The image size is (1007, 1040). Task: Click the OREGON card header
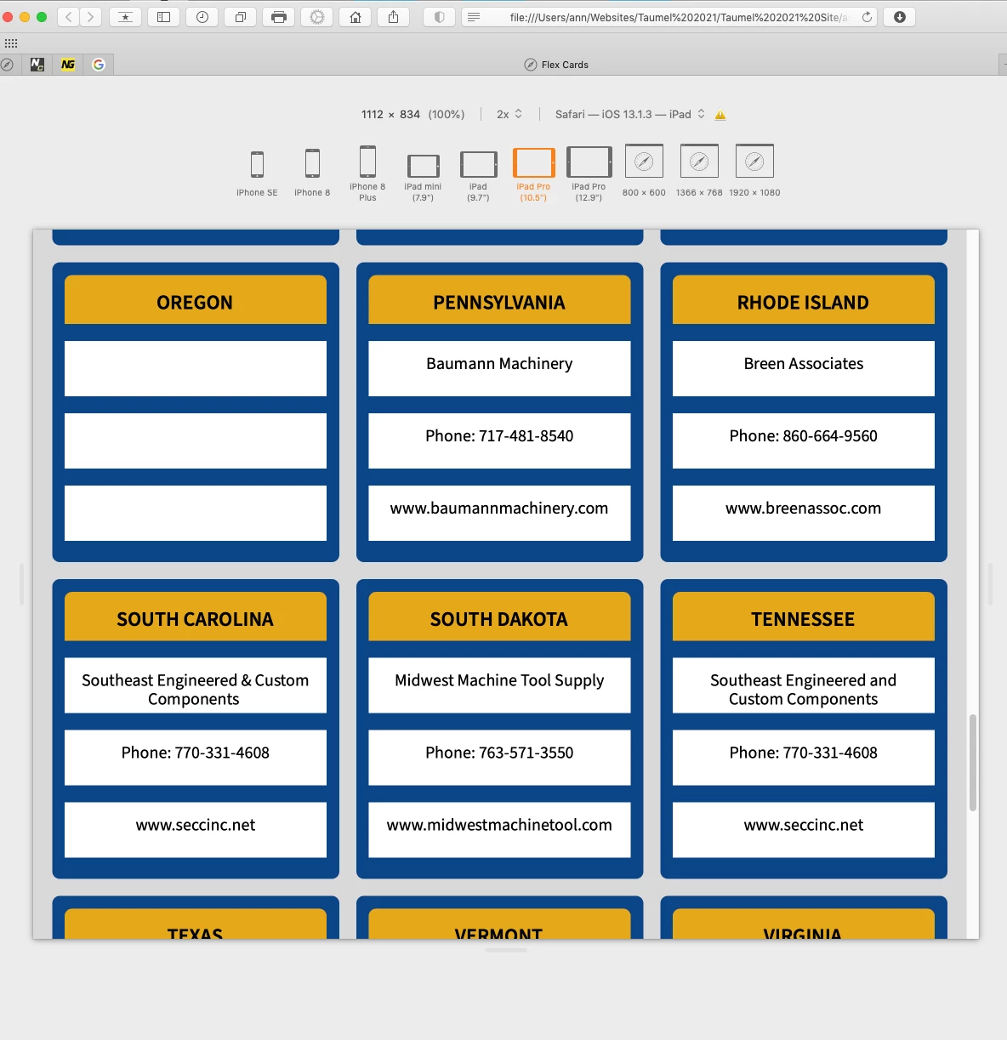tap(196, 299)
